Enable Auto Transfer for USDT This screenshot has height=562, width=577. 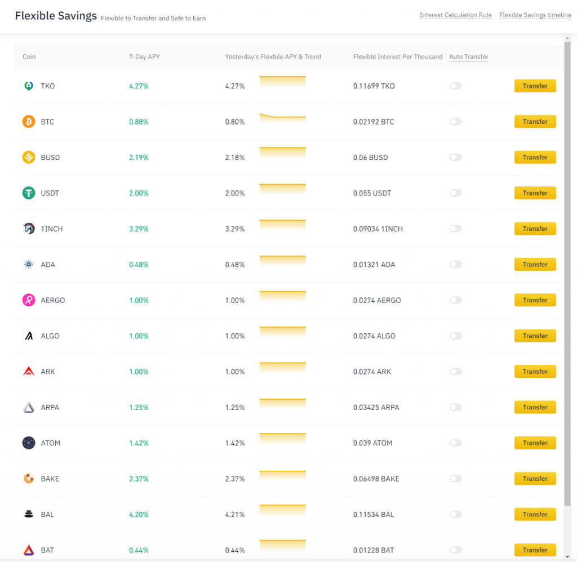pyautogui.click(x=455, y=193)
